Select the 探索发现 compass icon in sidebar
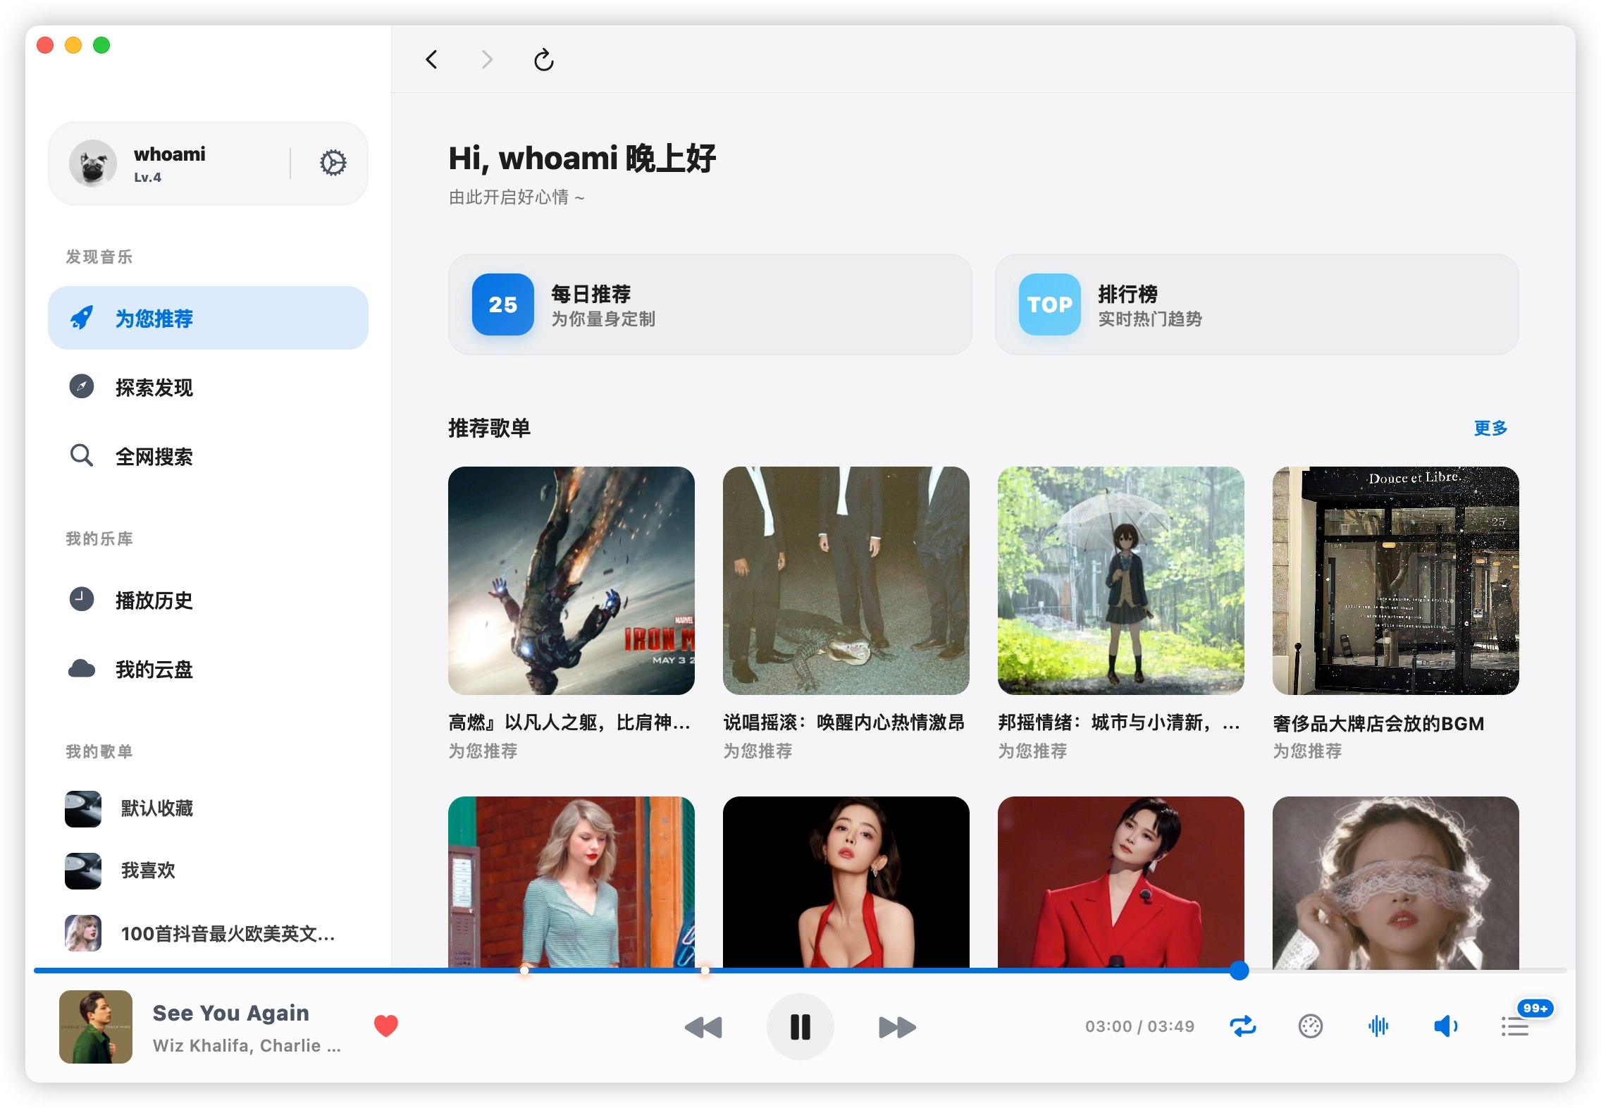Screen dimensions: 1601x1108 [82, 387]
